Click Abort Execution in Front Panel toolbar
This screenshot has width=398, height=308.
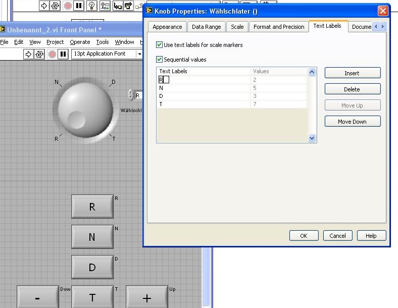coord(52,54)
